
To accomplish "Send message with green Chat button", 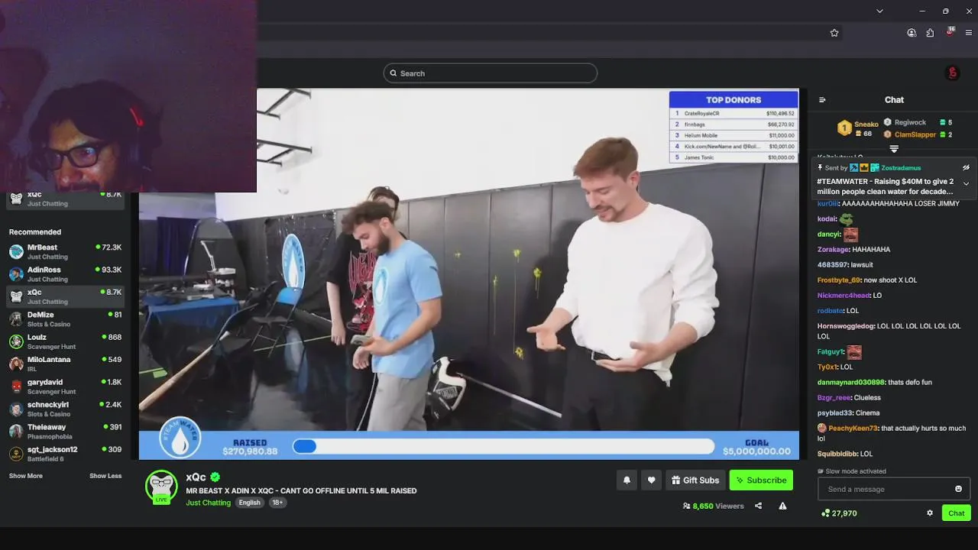I will [956, 513].
